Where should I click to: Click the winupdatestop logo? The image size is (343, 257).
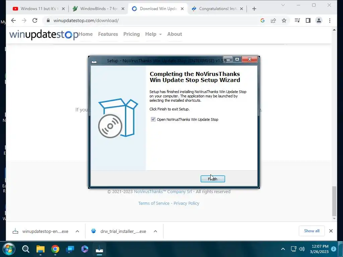click(x=44, y=34)
